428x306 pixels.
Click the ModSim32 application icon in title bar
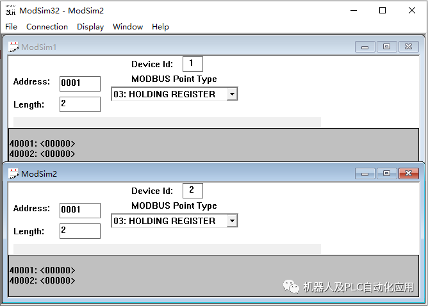10,10
